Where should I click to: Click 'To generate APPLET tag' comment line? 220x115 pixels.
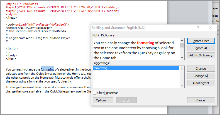(38, 38)
